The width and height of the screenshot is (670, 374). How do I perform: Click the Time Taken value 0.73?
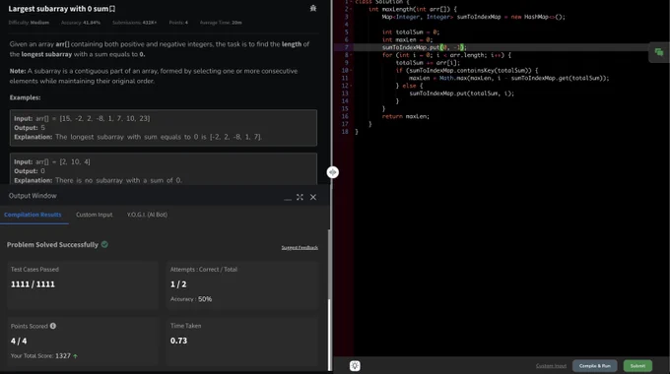tap(178, 341)
